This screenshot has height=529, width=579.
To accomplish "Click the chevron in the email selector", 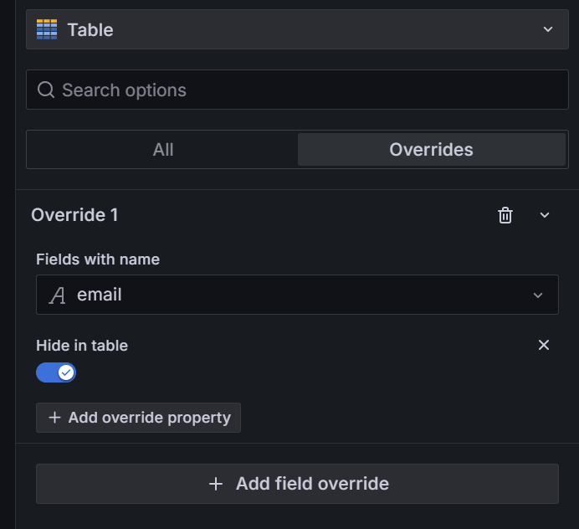I will tap(538, 295).
